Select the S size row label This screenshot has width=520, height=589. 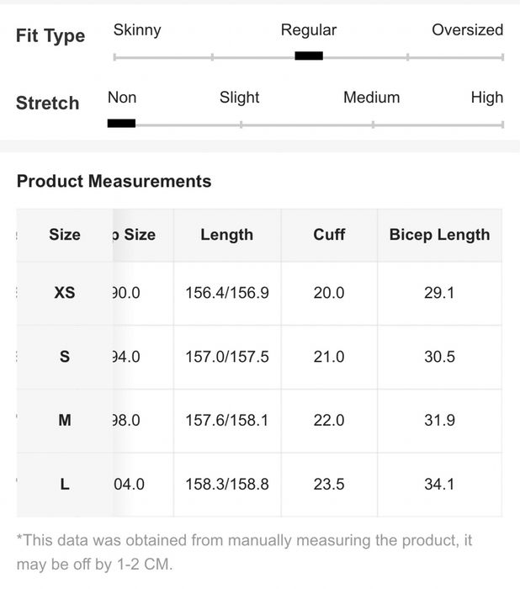(x=65, y=357)
